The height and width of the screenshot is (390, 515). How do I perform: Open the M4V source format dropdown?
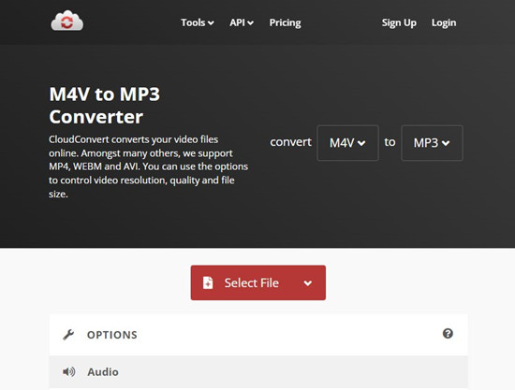tap(347, 143)
